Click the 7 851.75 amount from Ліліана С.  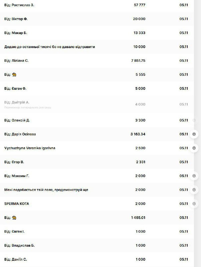point(138,61)
